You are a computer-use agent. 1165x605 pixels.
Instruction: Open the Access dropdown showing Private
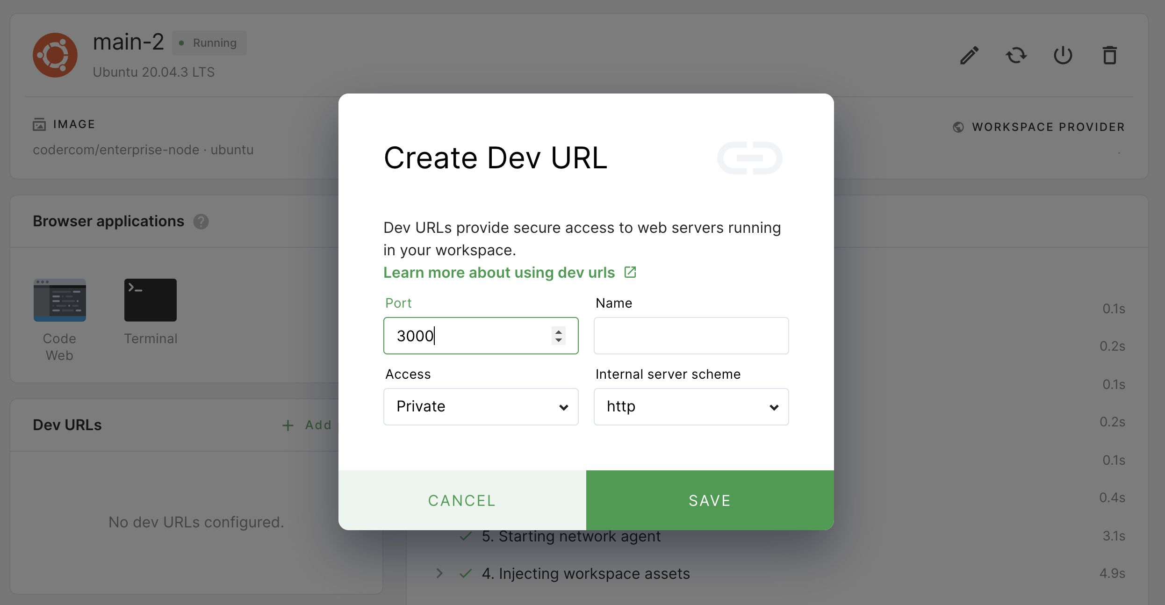tap(481, 407)
